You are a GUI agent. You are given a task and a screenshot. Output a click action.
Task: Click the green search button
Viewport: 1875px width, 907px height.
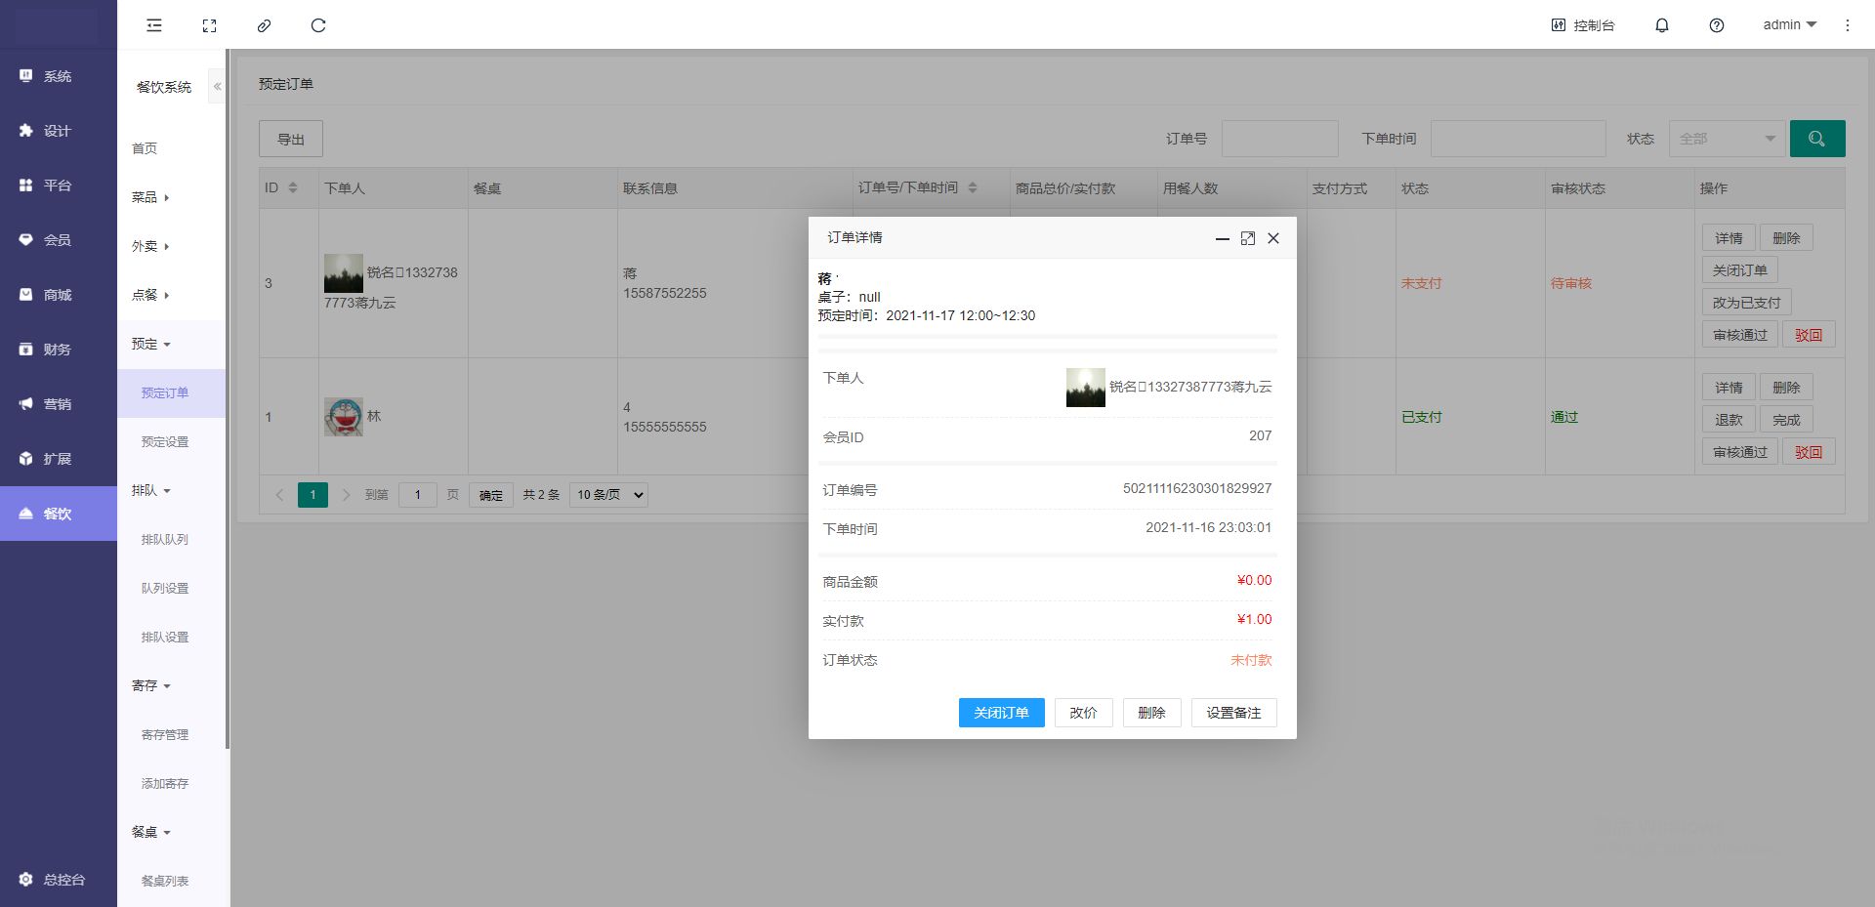[x=1816, y=139]
